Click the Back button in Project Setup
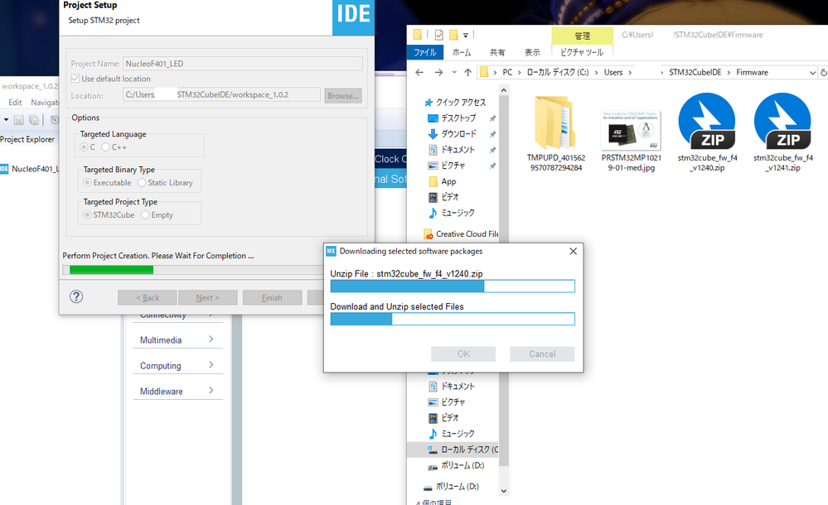Viewport: 828px width, 505px height. point(148,297)
